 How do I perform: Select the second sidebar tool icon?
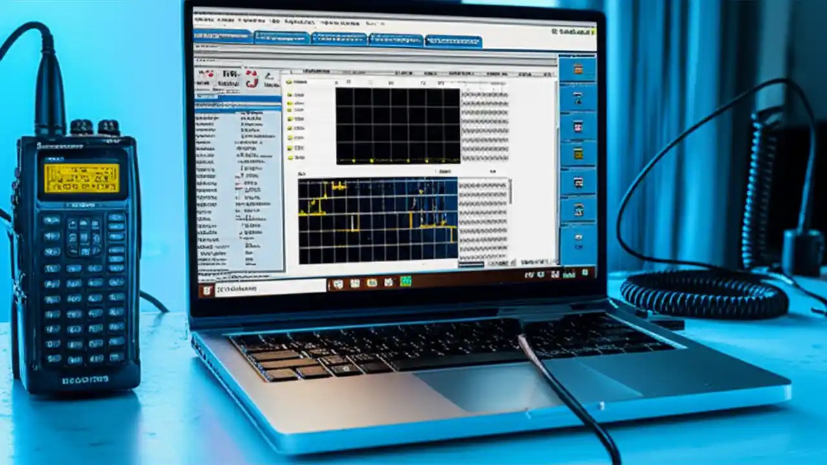pyautogui.click(x=577, y=98)
